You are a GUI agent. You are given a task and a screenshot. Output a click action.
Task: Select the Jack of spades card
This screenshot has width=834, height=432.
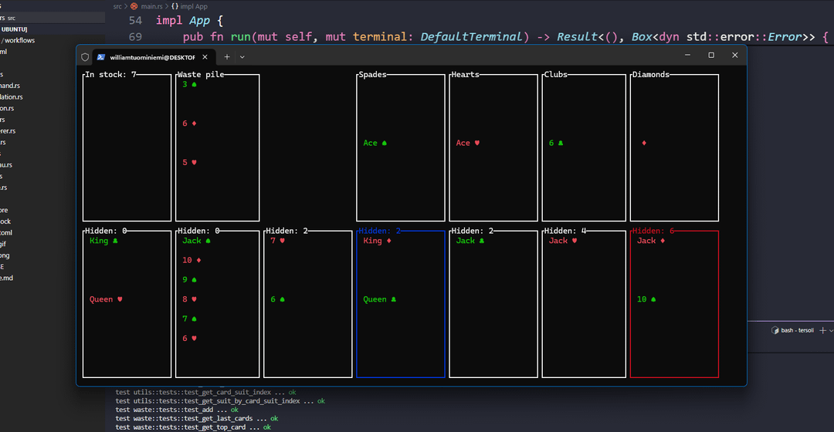click(197, 241)
